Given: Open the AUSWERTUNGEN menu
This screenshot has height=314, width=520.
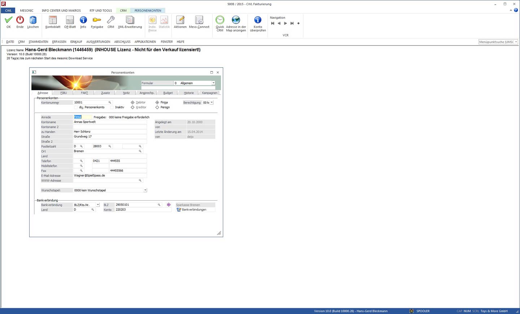Looking at the screenshot, I should pos(98,42).
